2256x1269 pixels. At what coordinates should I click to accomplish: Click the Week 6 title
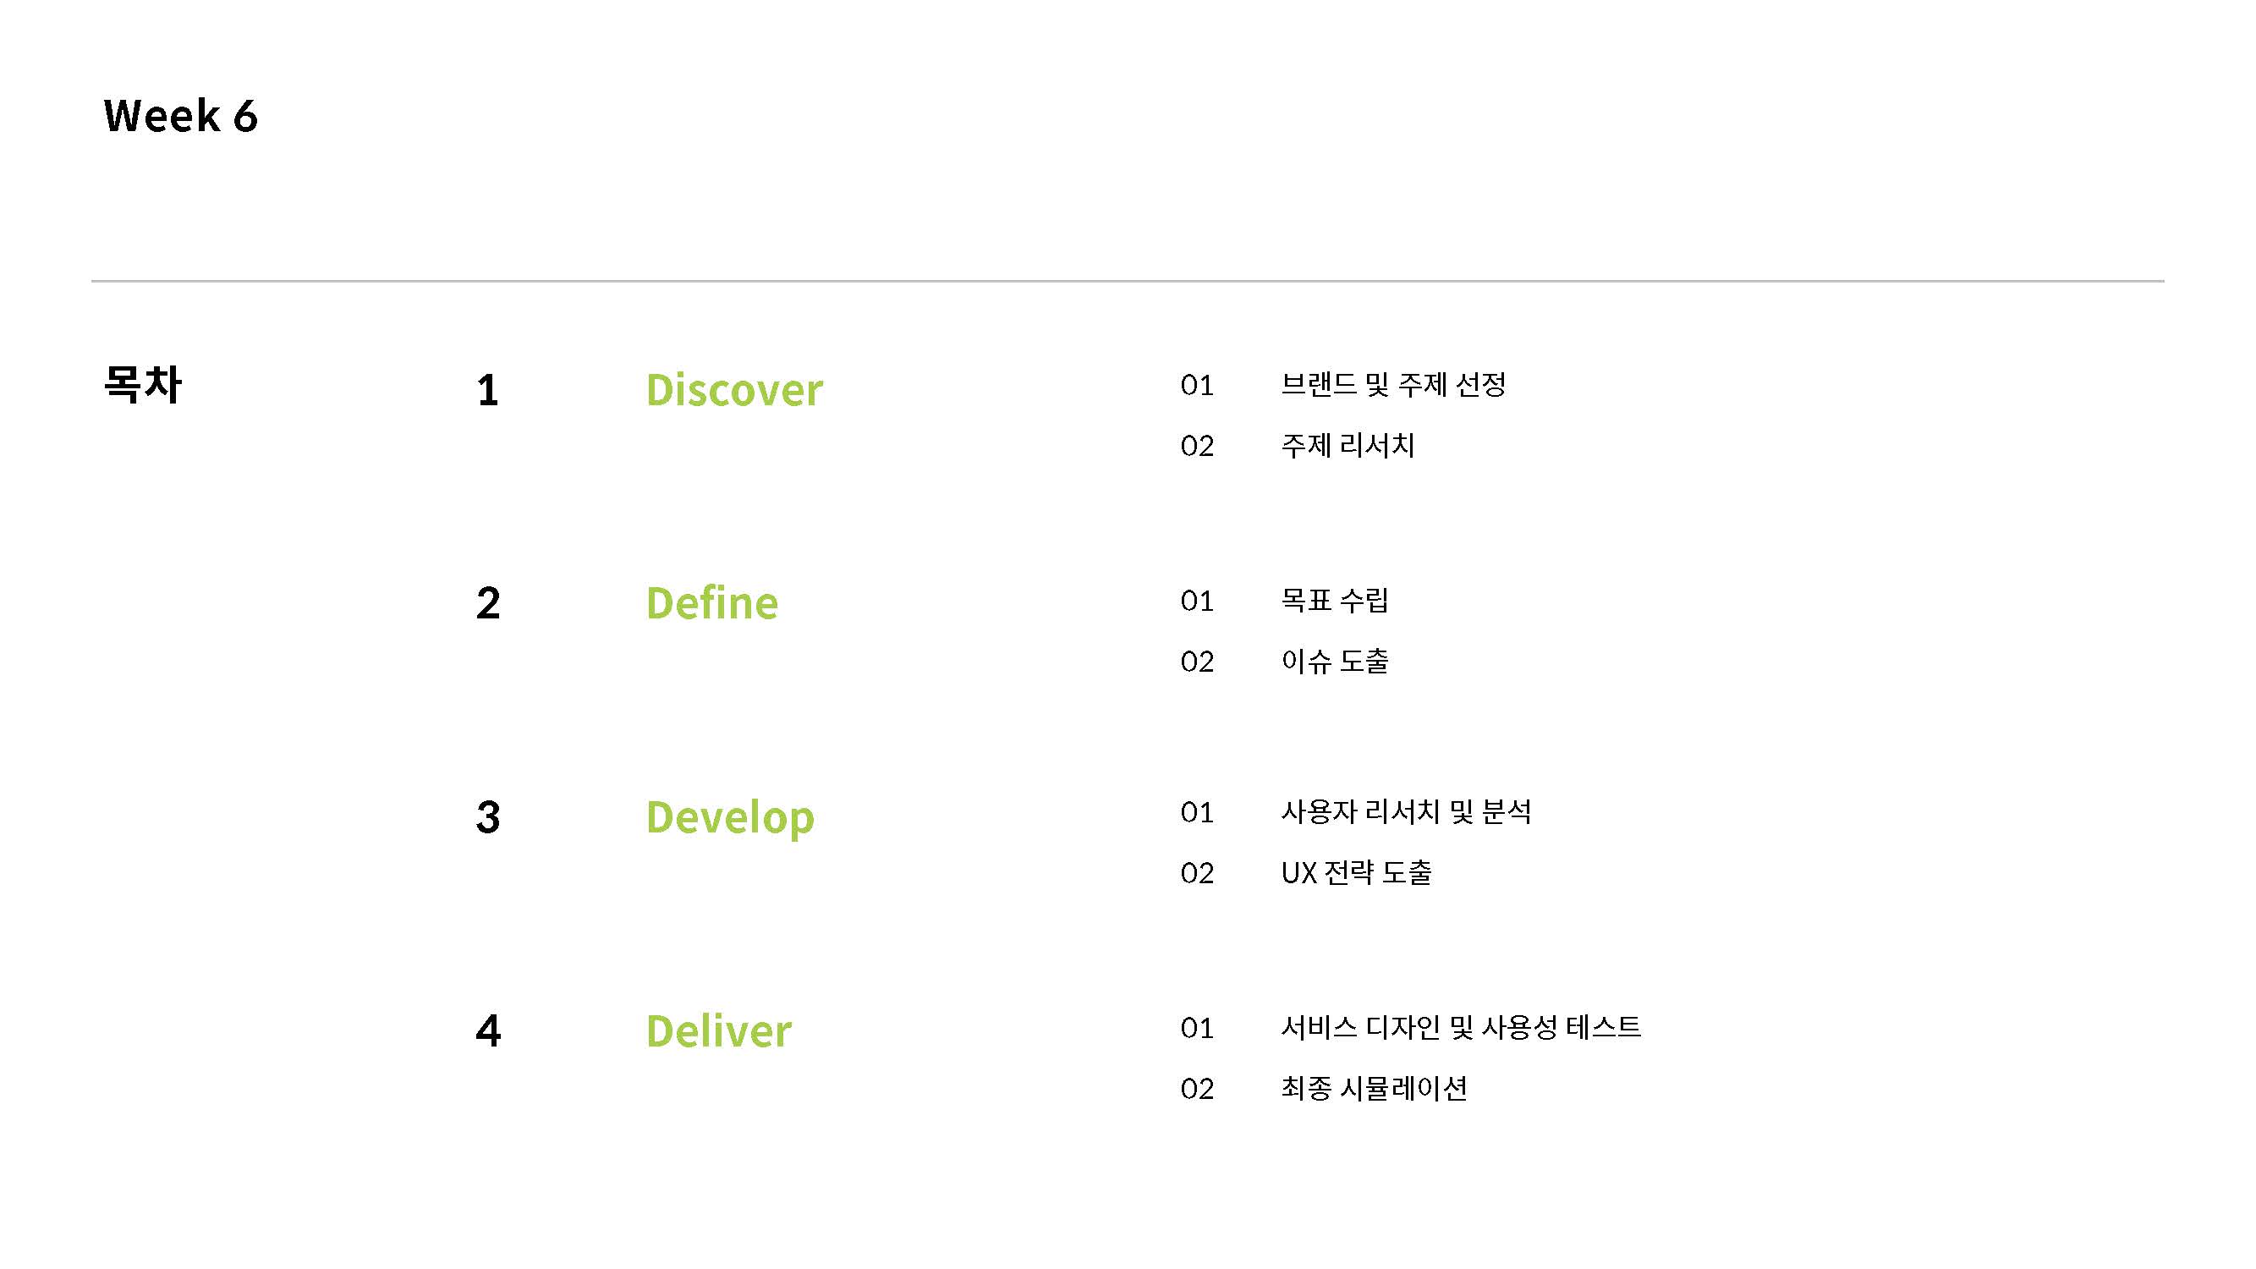click(180, 116)
